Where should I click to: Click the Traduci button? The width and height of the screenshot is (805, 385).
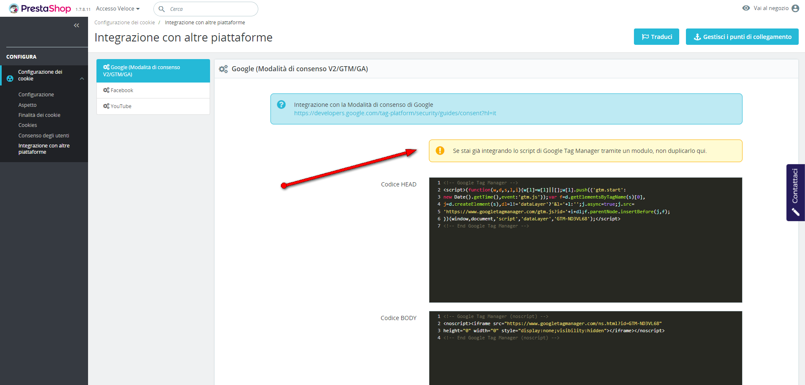pos(656,37)
